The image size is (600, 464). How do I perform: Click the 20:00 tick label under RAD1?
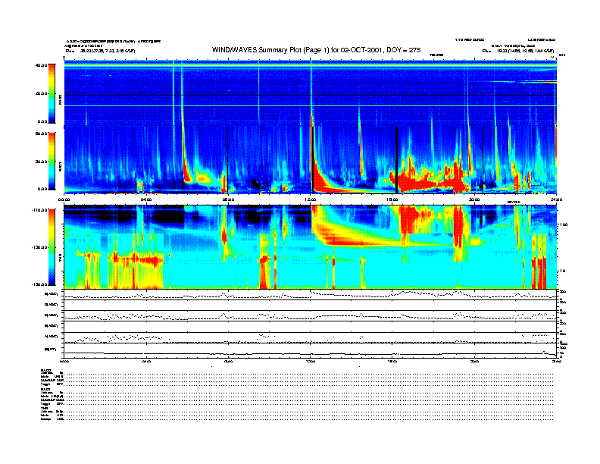(474, 199)
